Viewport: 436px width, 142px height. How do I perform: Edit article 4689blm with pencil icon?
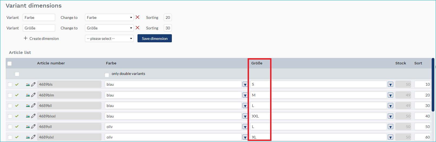tap(33, 95)
